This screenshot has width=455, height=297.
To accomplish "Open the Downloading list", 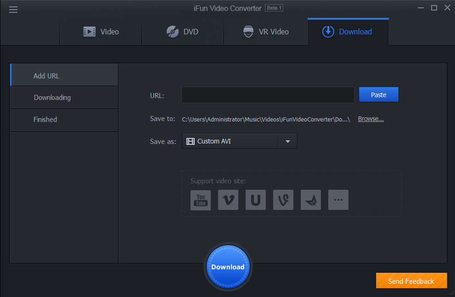I will click(x=64, y=98).
